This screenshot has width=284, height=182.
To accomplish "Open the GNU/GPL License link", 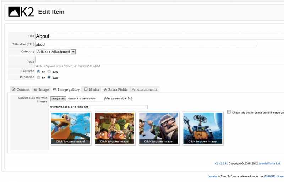I will 274,176.
